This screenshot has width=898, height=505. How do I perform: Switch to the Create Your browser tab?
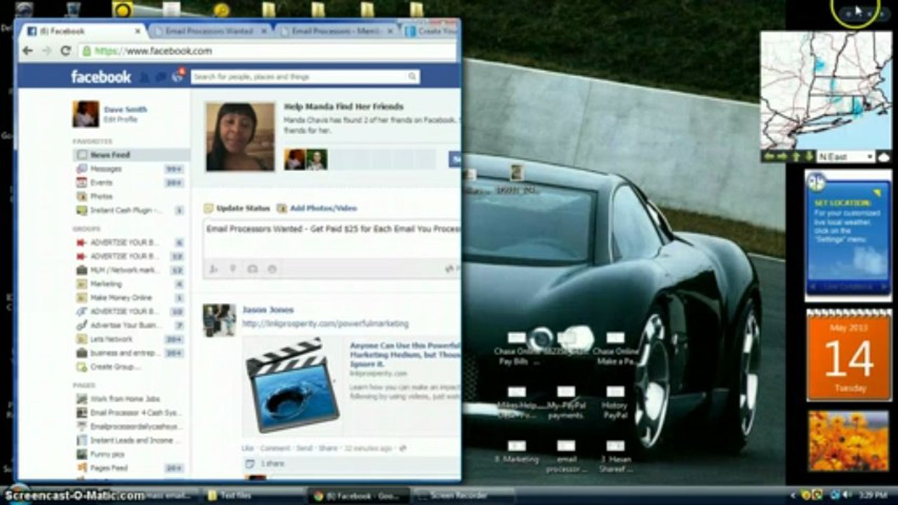pos(430,31)
